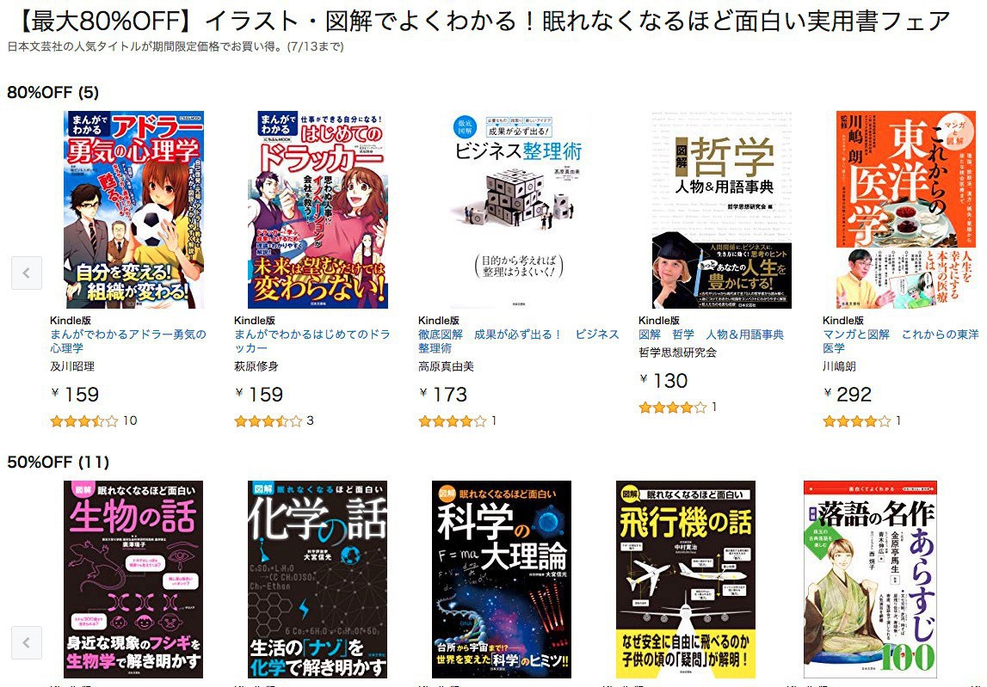The height and width of the screenshot is (687, 987).
Task: Open star rating of はじめてのドラッカー book
Action: pos(268,420)
